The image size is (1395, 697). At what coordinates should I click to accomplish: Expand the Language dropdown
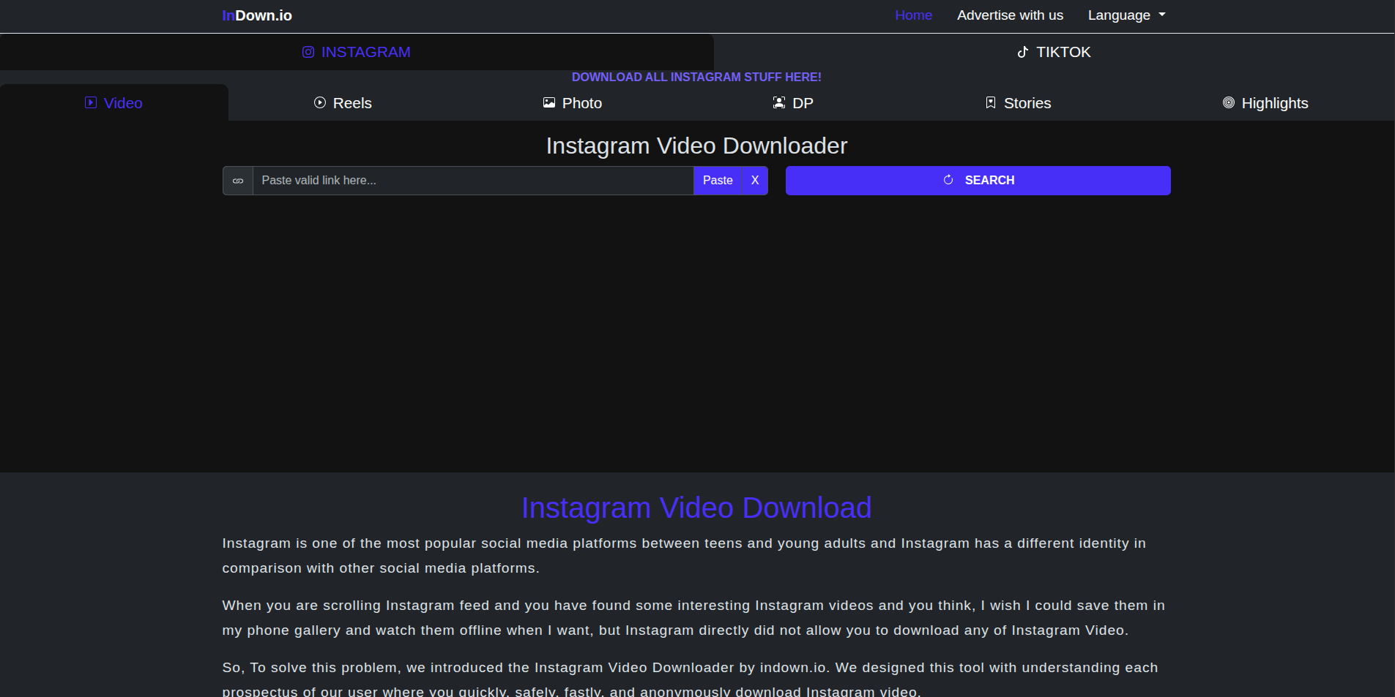(1126, 15)
